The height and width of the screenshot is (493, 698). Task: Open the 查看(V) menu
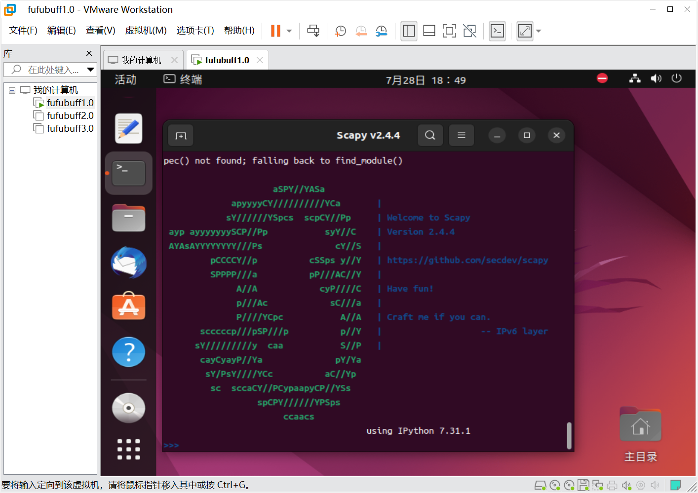click(101, 31)
